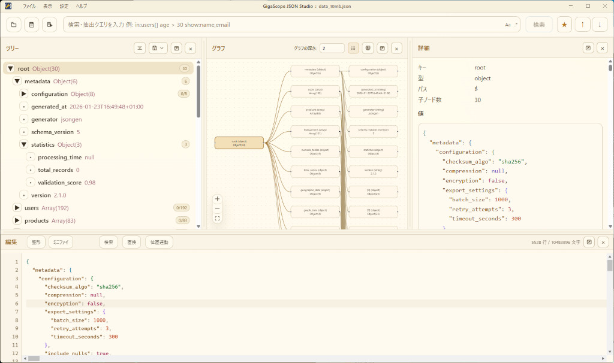Open the 表示 menu
614x363 pixels.
click(47, 6)
